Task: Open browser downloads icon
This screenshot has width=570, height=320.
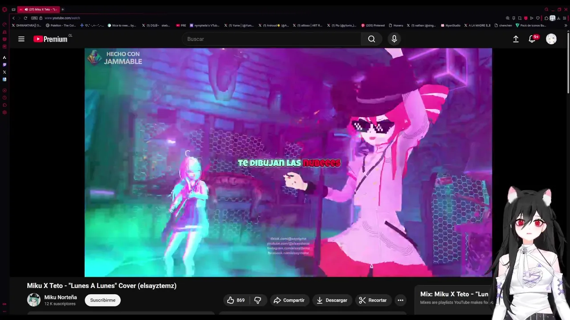Action: (558, 18)
